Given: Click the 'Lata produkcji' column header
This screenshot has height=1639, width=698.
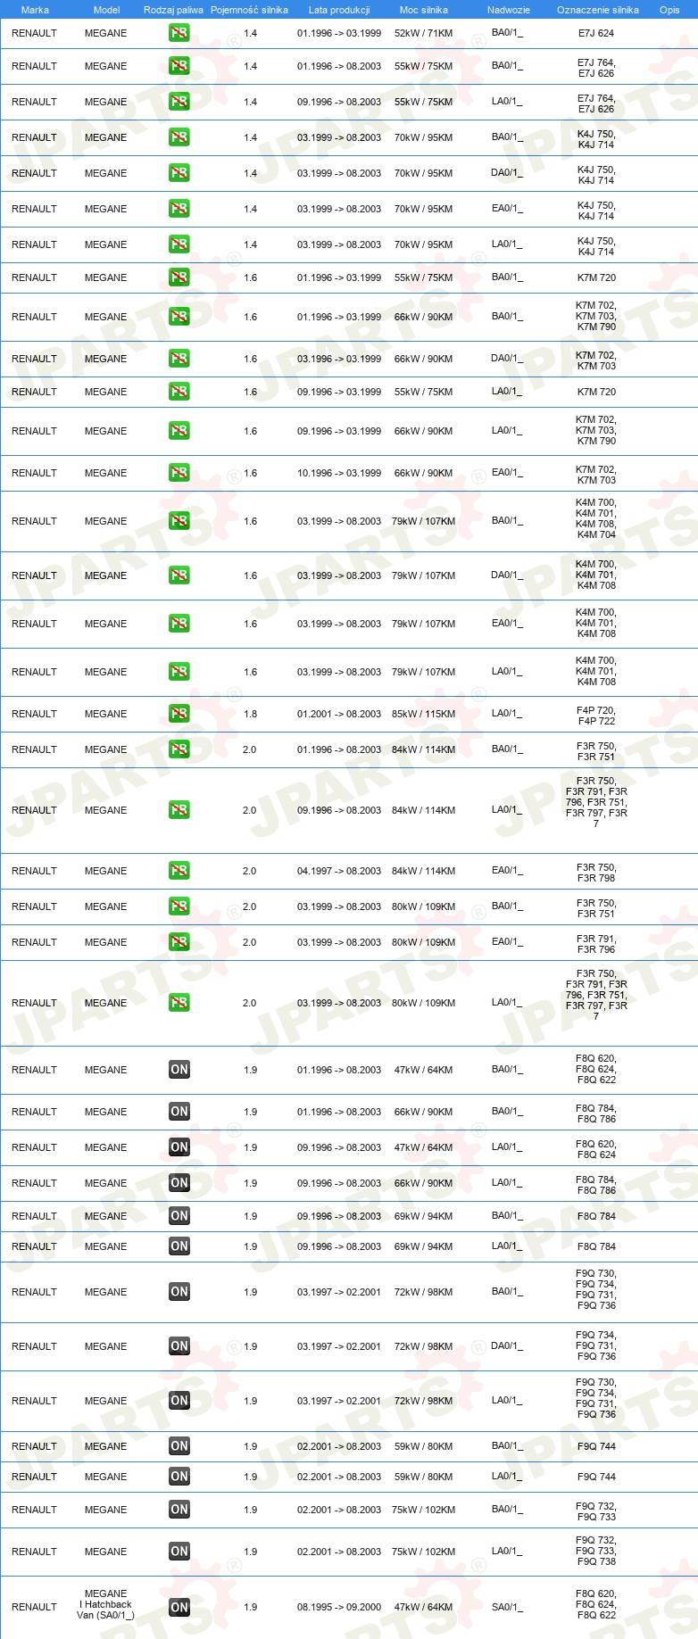Looking at the screenshot, I should (x=339, y=10).
